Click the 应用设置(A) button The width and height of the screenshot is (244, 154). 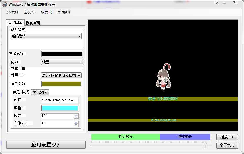coord(46,145)
